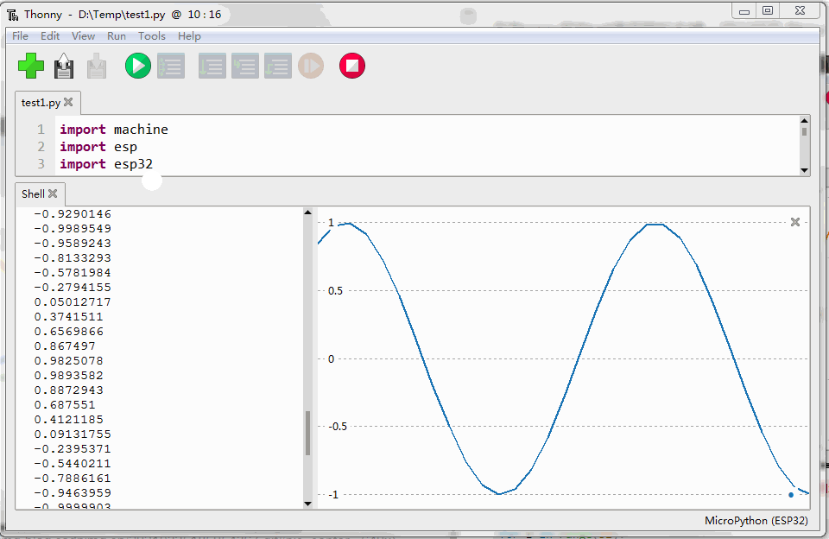Click shell value 0.867497
Screen dimensions: 829x539
[65, 346]
